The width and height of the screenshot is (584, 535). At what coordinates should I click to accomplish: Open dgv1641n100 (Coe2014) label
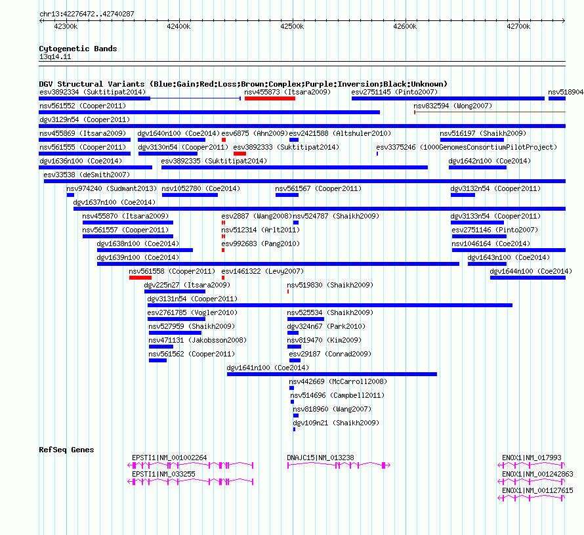268,368
